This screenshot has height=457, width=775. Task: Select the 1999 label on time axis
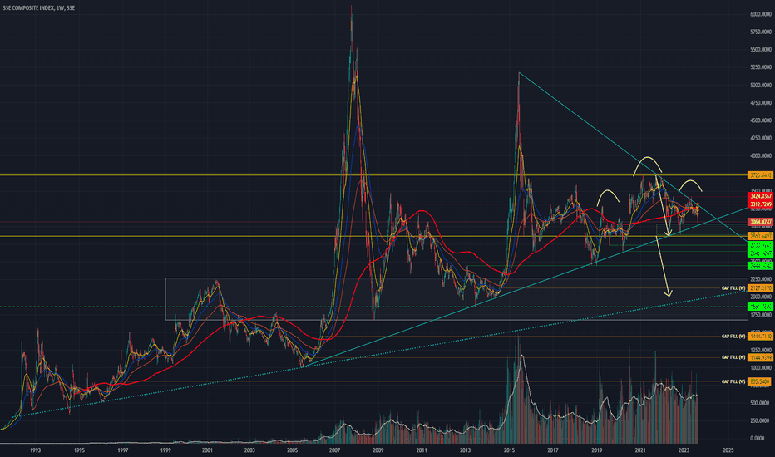pos(165,450)
